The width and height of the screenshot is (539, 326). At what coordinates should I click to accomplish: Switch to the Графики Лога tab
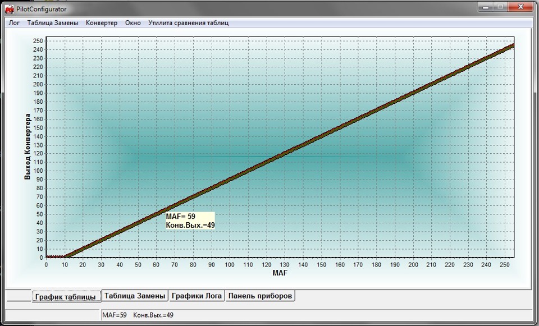click(x=197, y=296)
